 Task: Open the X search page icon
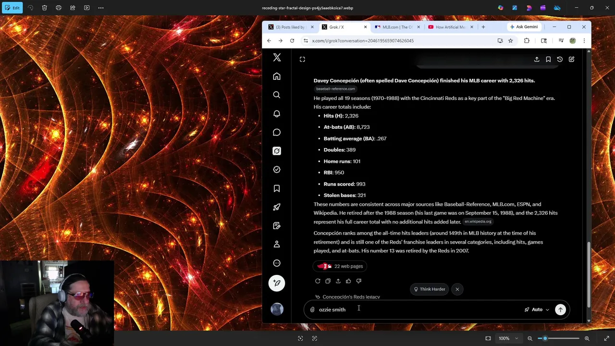277,95
